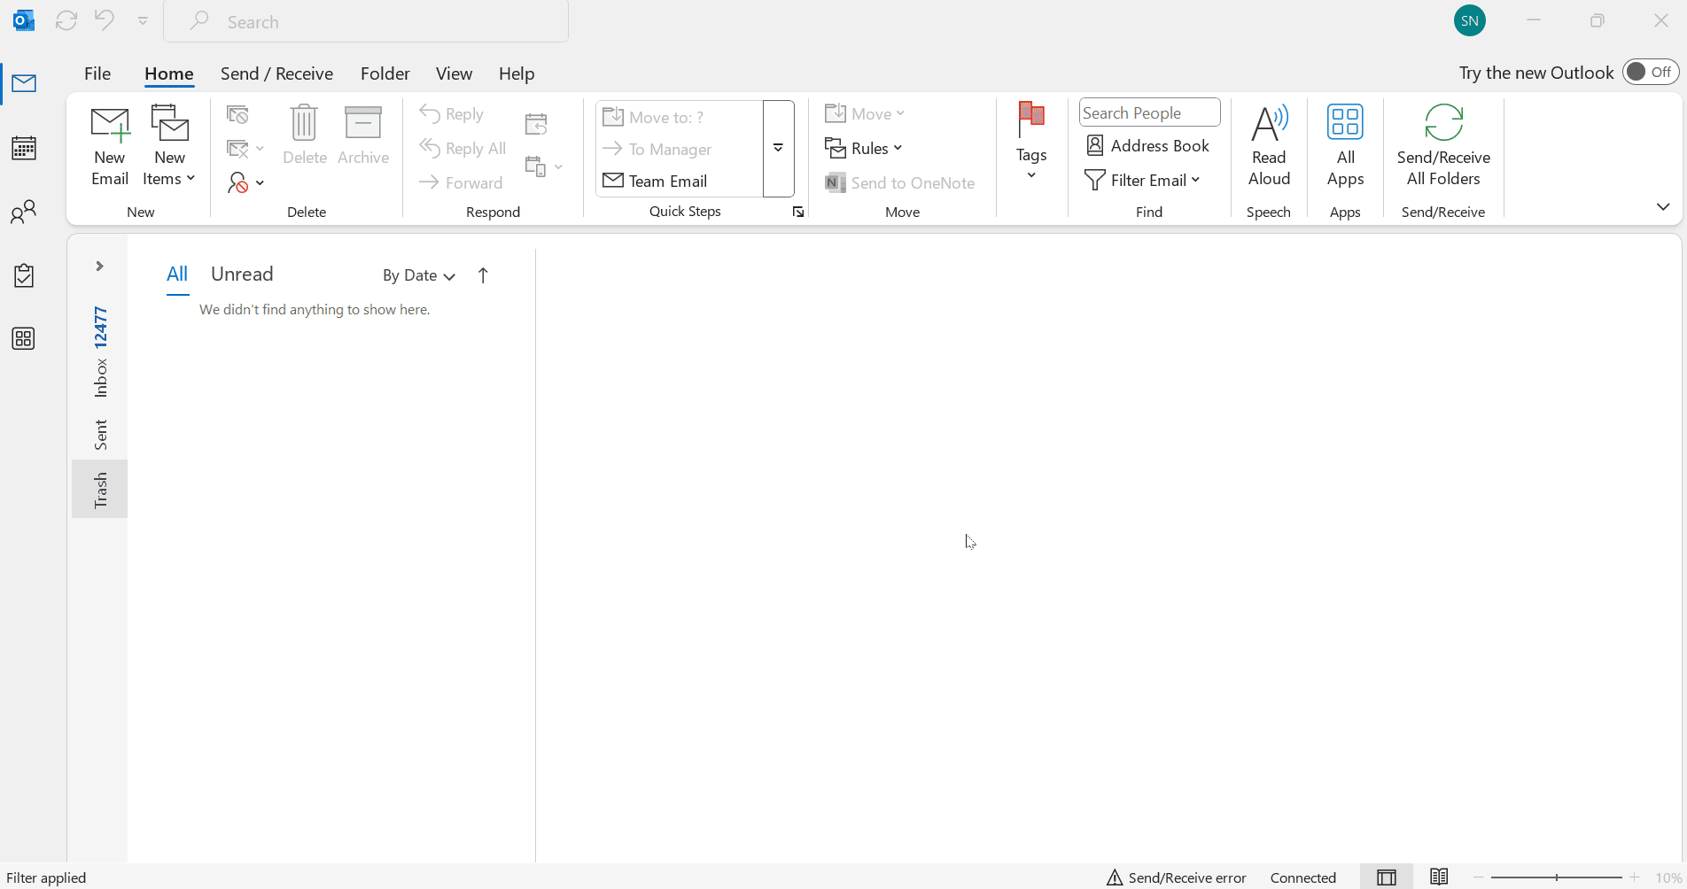This screenshot has width=1687, height=889.
Task: Click the zoom in plus button
Action: [1635, 877]
